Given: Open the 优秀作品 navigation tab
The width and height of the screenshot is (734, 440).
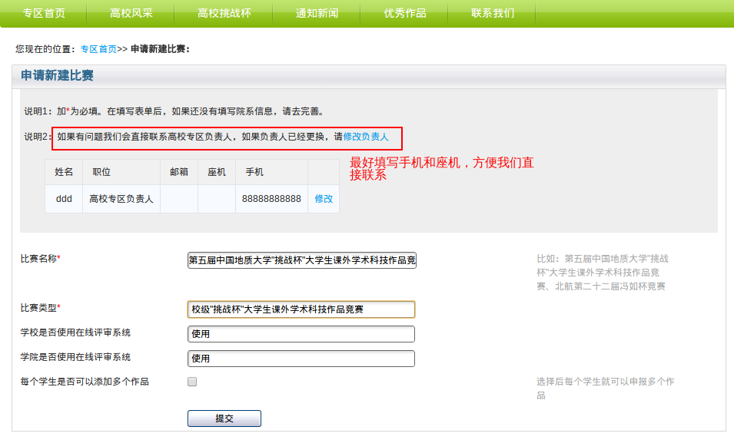Looking at the screenshot, I should (x=405, y=13).
